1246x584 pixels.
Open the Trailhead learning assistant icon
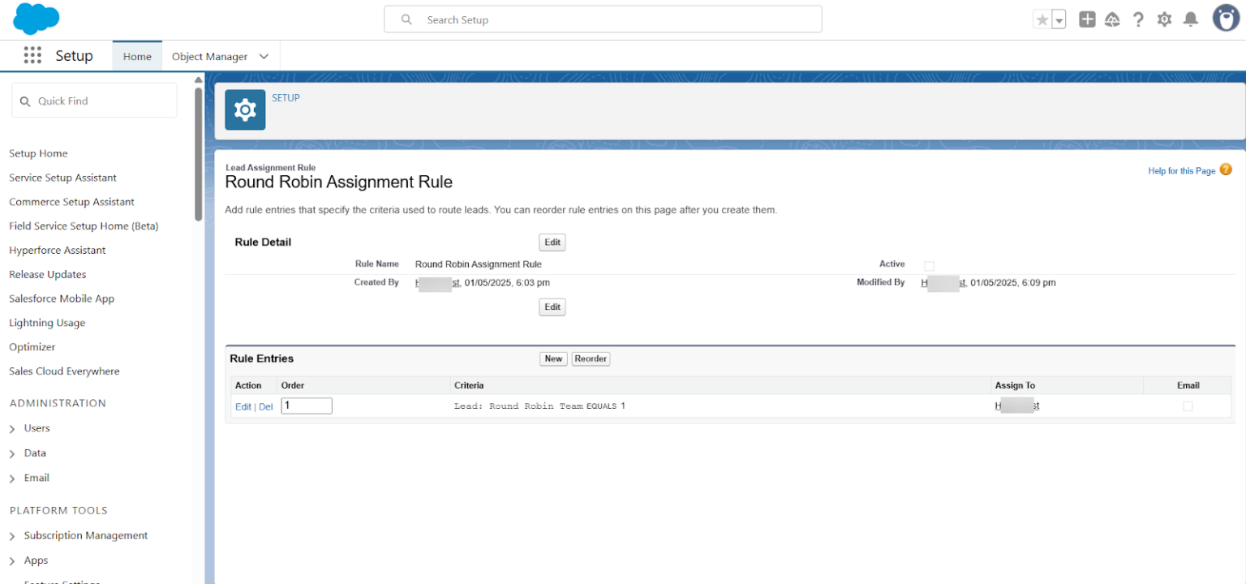pyautogui.click(x=1112, y=19)
